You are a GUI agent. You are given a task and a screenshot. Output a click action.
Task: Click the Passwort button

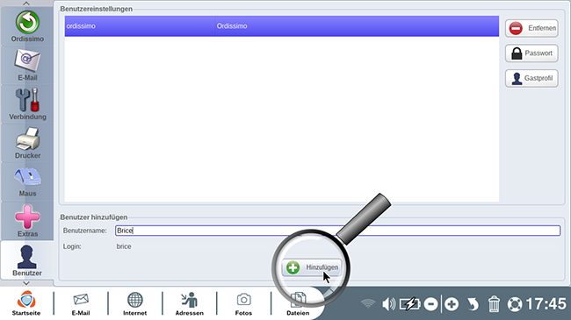coord(531,53)
